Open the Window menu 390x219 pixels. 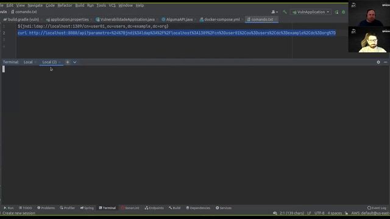(126, 5)
